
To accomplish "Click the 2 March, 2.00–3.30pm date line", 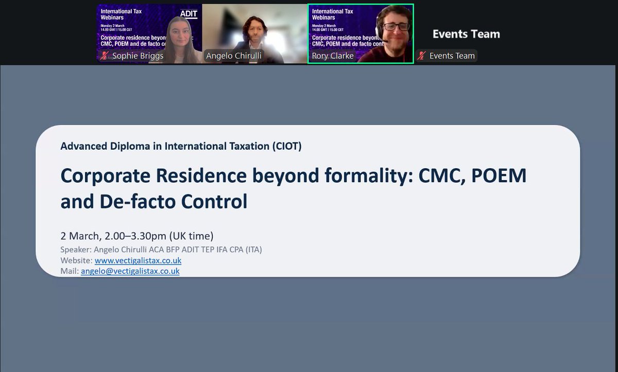I will (137, 236).
